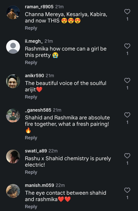Tap the heart on ii.megh_'s comment

[127, 46]
